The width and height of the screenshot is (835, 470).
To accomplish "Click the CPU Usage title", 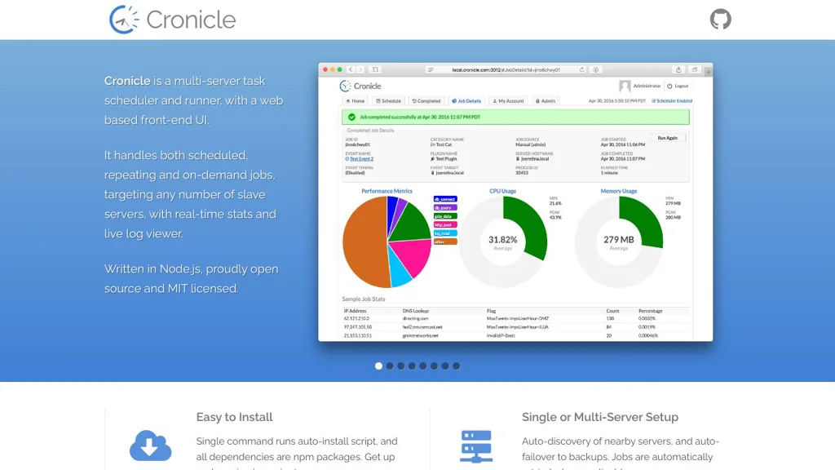I will (x=502, y=191).
